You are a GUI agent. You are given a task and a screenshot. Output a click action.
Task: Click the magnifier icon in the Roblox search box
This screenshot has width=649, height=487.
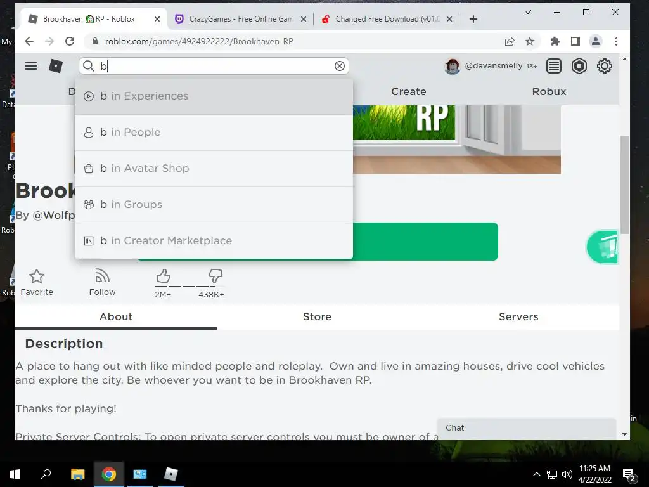[89, 66]
